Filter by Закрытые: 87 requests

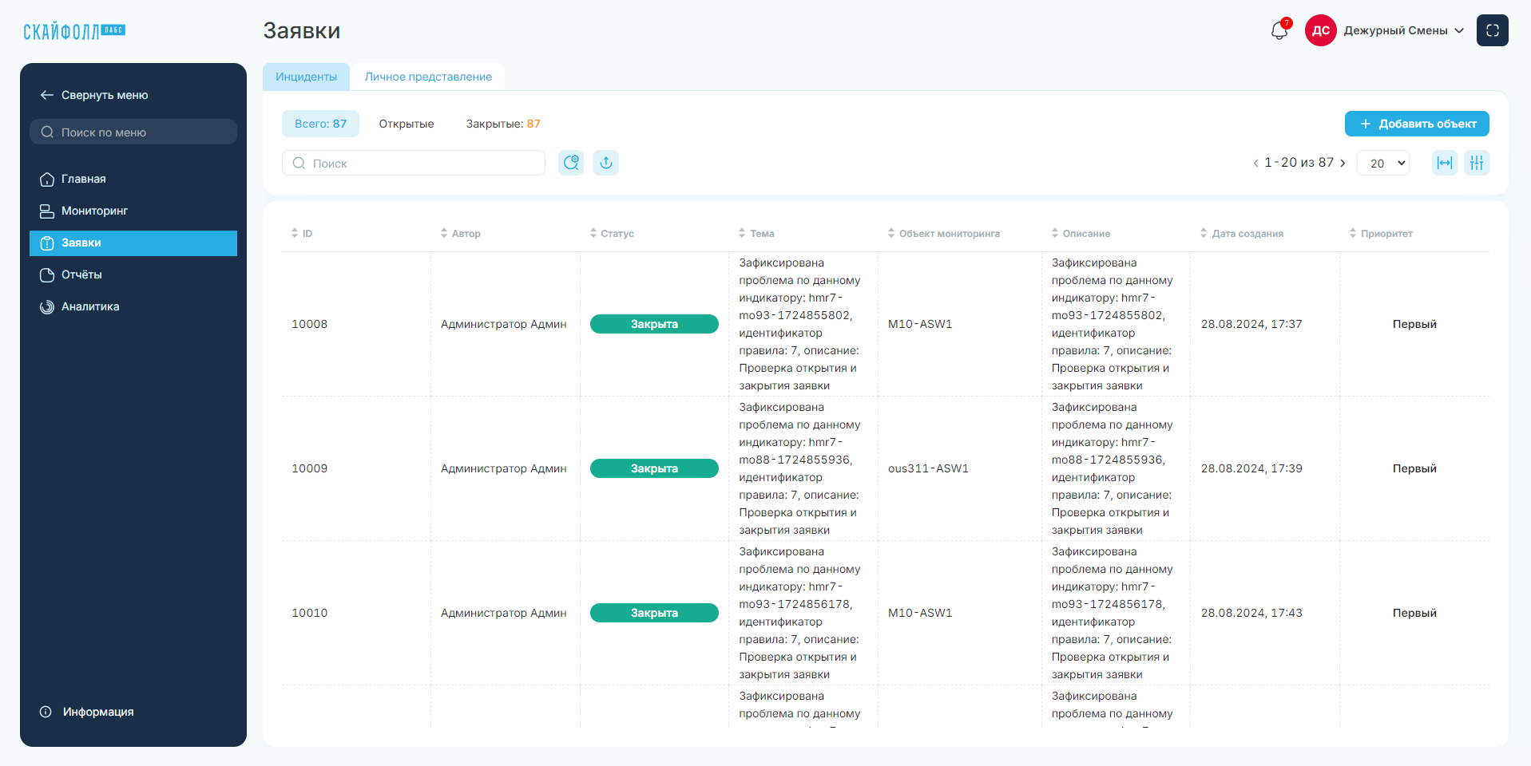click(503, 124)
